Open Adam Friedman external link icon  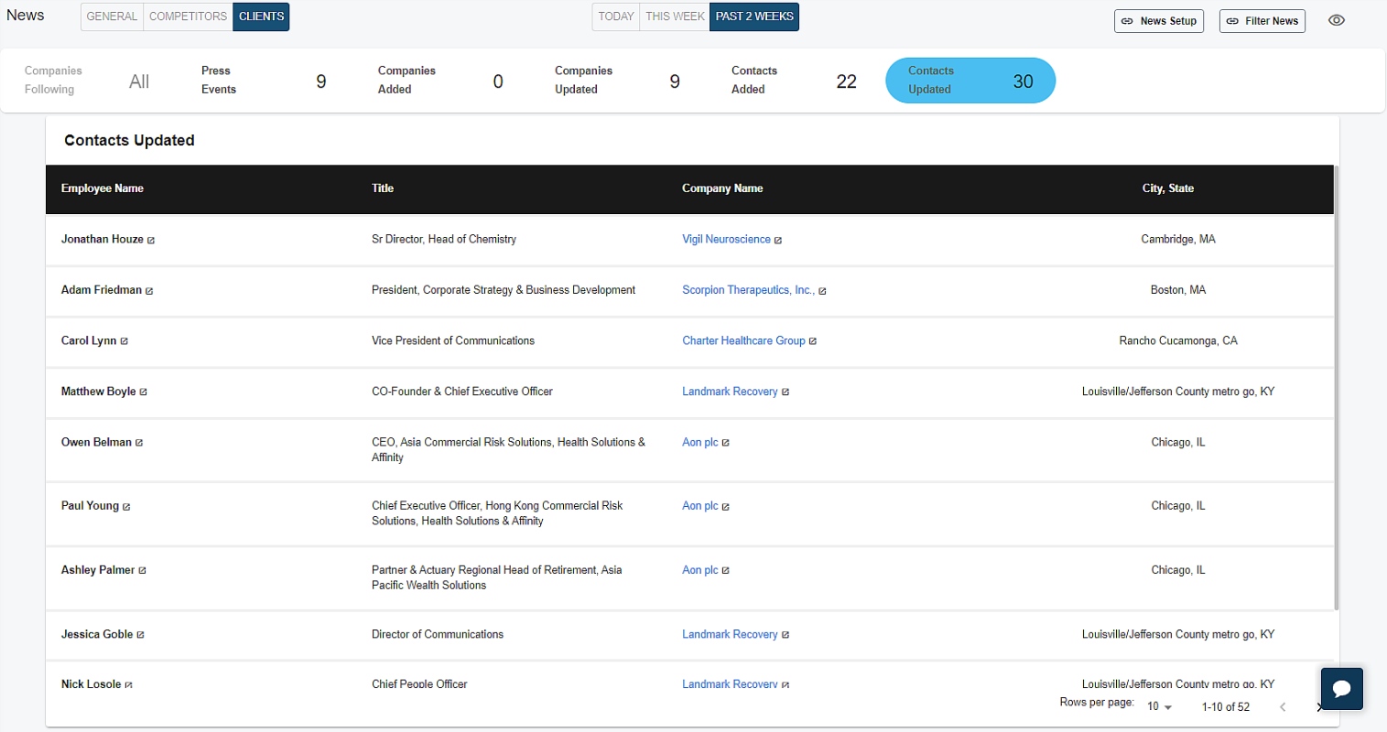tap(149, 291)
